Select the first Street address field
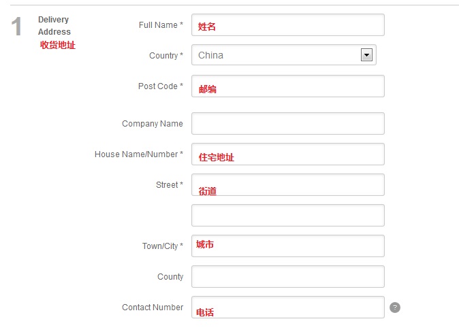The width and height of the screenshot is (459, 332). tap(288, 184)
